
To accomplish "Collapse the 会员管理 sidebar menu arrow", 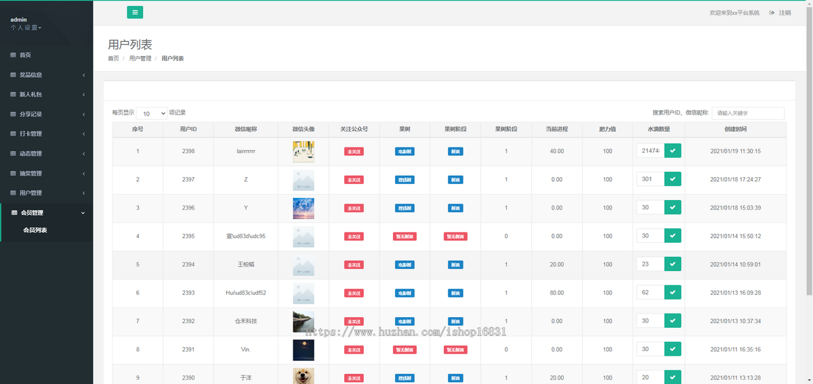I will pyautogui.click(x=83, y=213).
